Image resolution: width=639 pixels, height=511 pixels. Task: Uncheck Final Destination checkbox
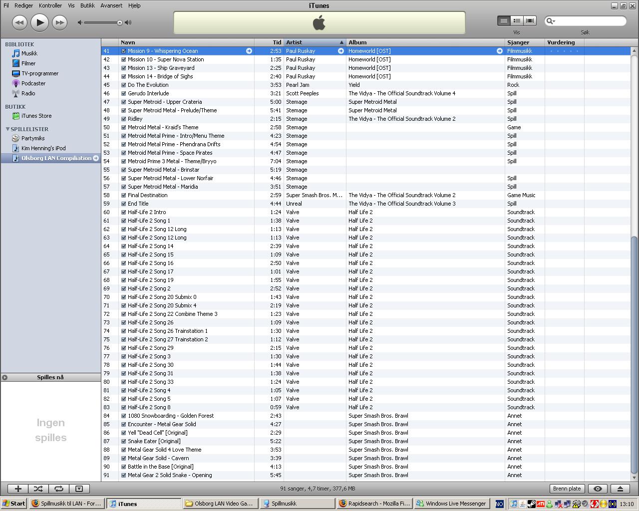pyautogui.click(x=123, y=195)
